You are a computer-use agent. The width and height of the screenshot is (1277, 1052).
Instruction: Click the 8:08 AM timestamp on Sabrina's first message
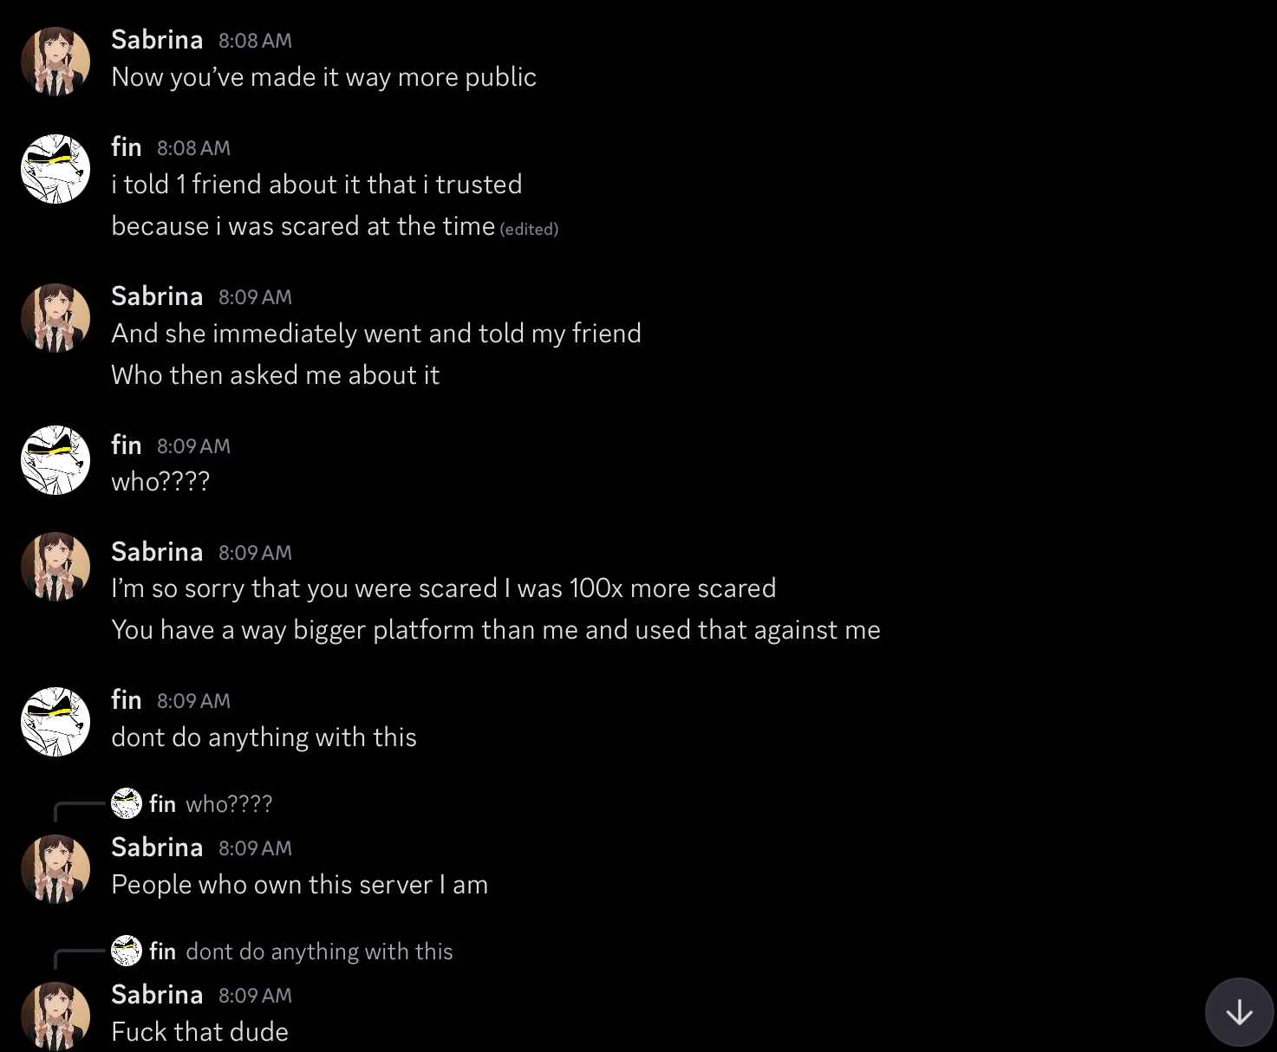255,41
